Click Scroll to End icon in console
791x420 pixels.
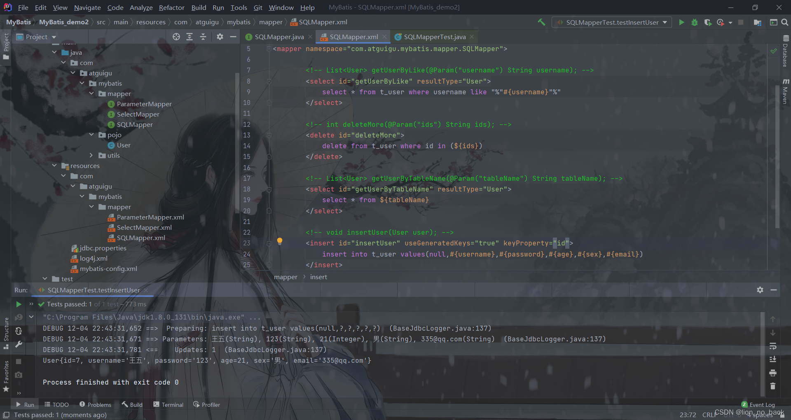(773, 359)
